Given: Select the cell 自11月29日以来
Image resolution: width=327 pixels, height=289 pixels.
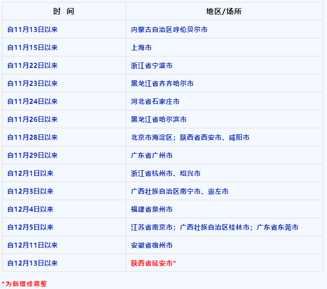Looking at the screenshot, I should click(x=64, y=155).
